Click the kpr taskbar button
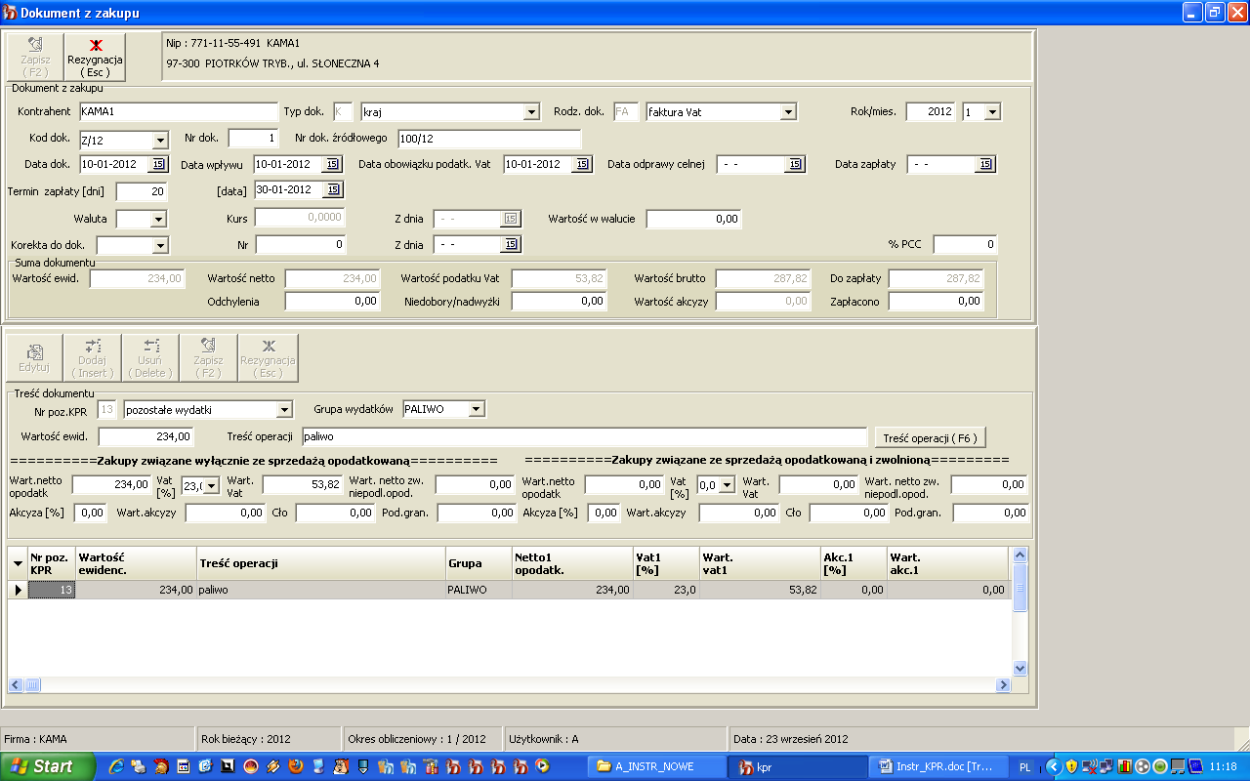The height and width of the screenshot is (781, 1250). 799,766
